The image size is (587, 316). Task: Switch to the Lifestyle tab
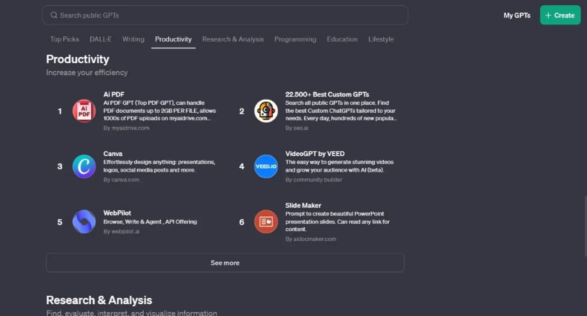(381, 39)
